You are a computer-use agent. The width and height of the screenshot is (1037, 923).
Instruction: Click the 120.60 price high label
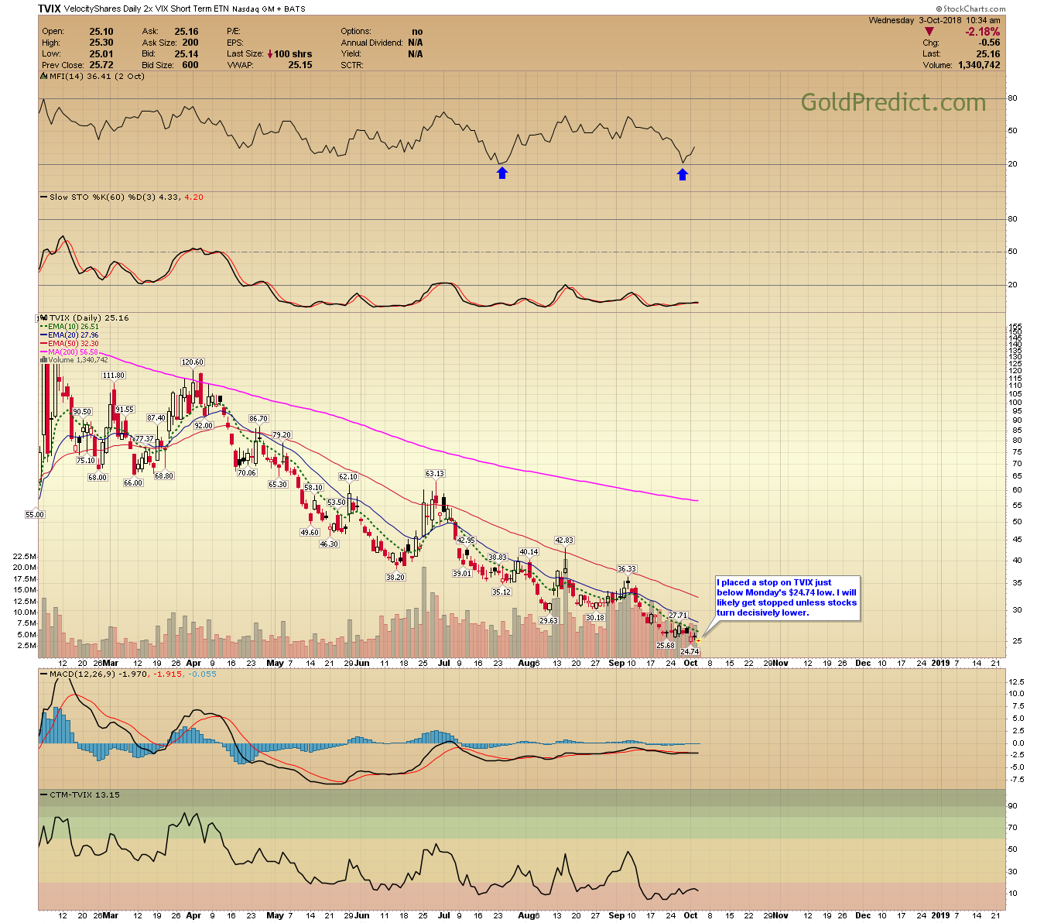pyautogui.click(x=192, y=362)
